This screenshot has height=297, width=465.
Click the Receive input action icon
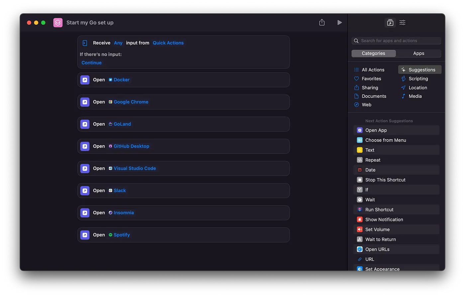tap(85, 43)
